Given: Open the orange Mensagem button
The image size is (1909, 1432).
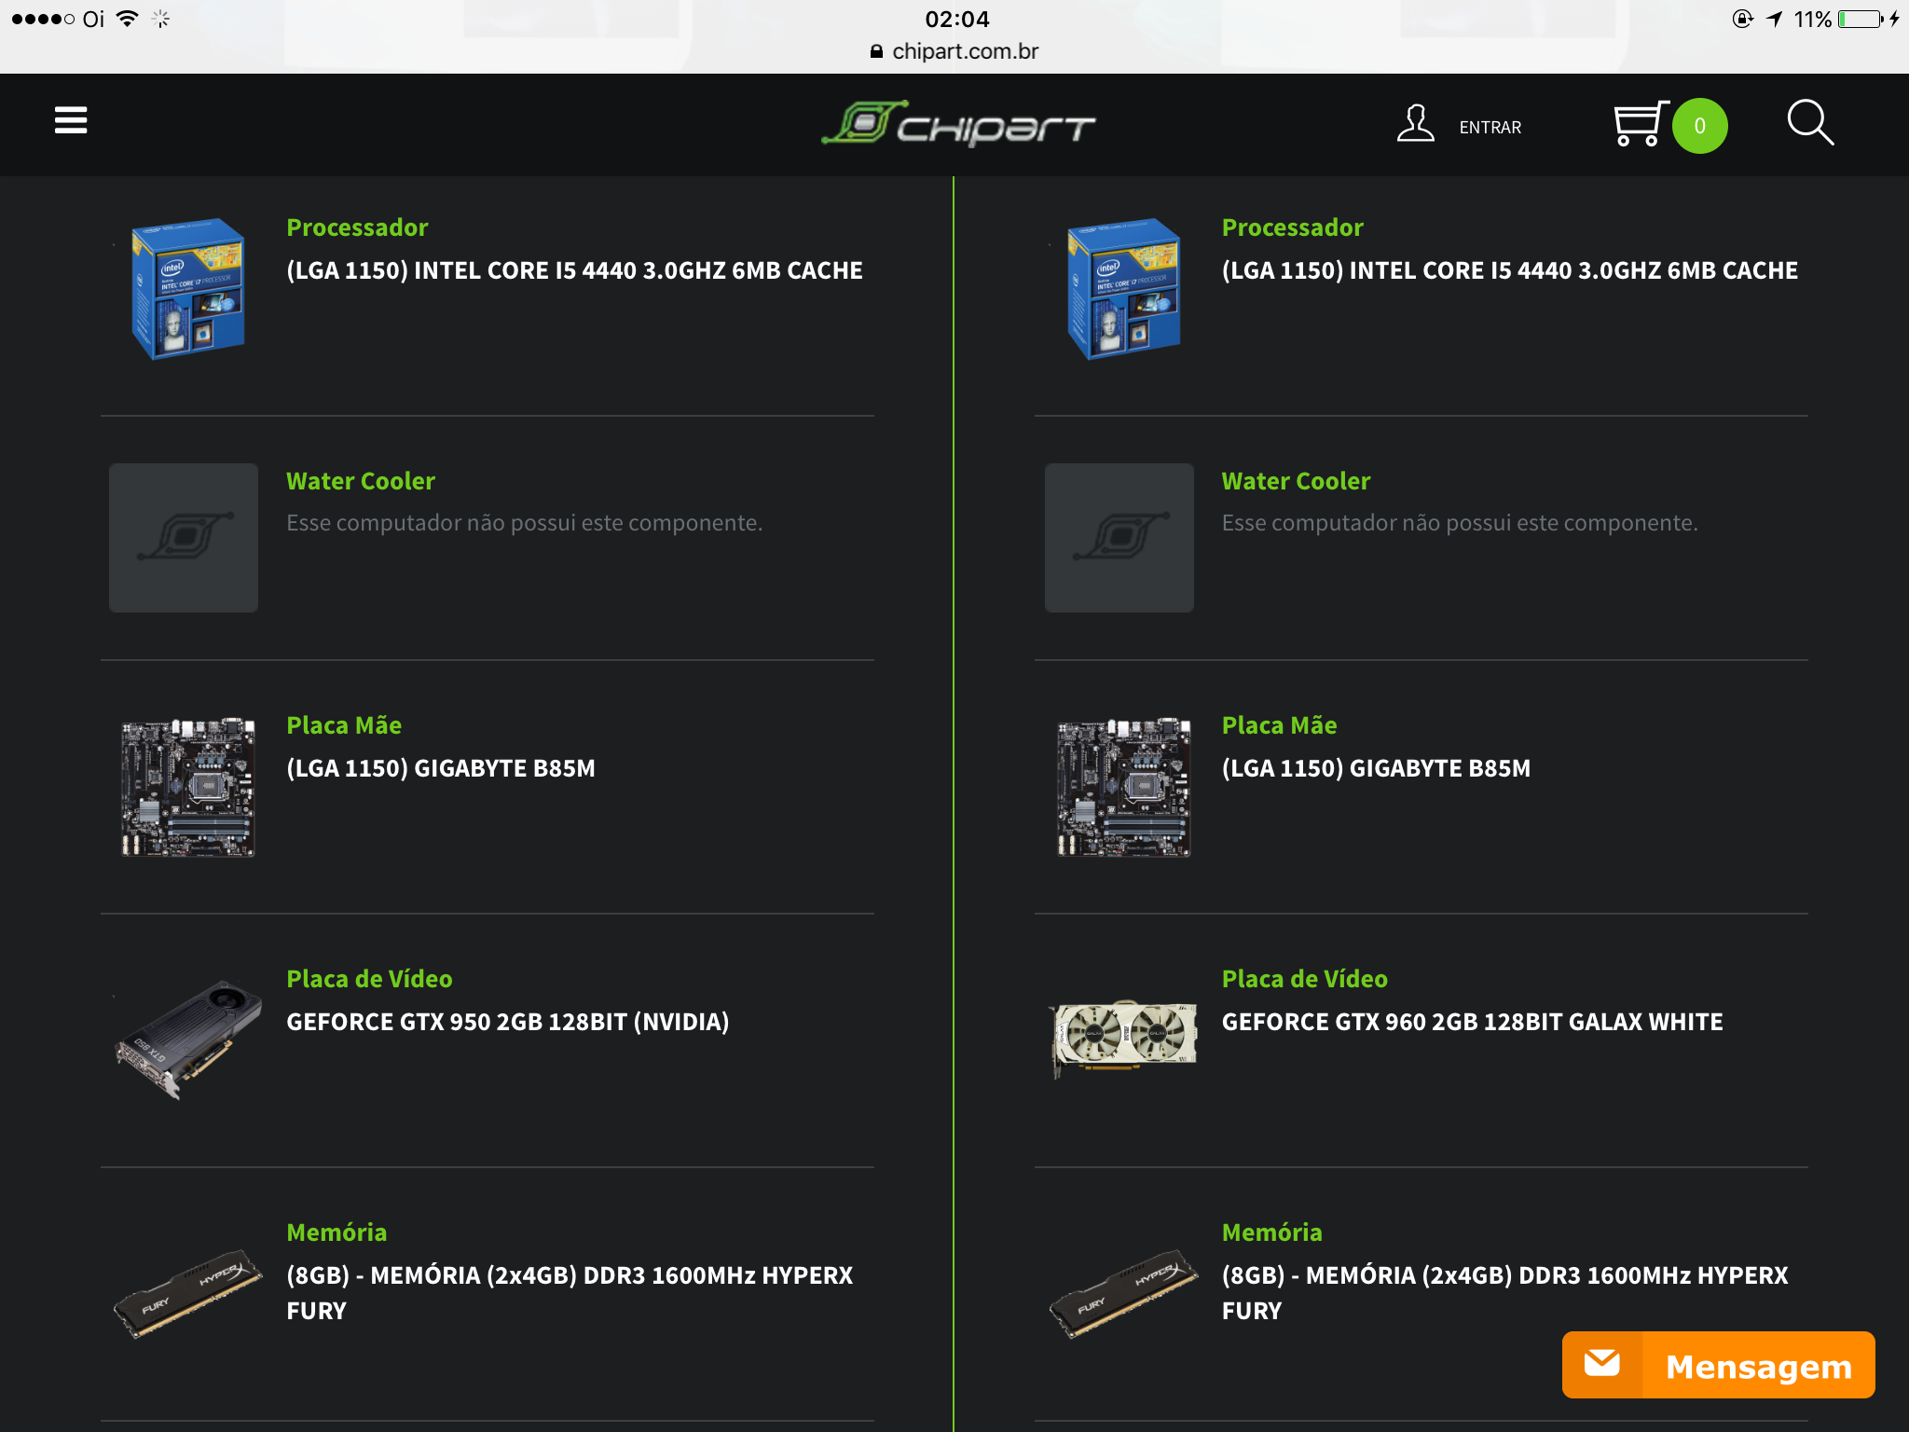Looking at the screenshot, I should click(1718, 1365).
